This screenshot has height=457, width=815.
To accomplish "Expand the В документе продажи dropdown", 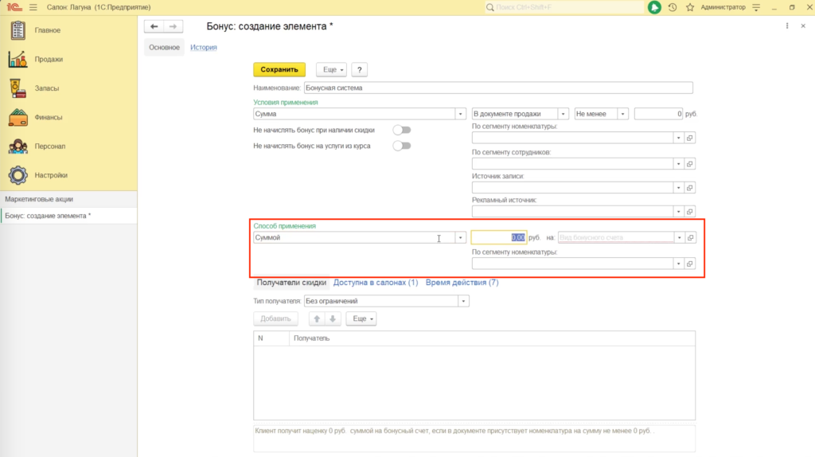I will click(x=563, y=114).
